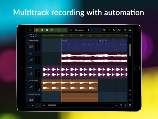
Task: Expand the bottom-left track panel chevron
Action: pyautogui.click(x=28, y=105)
